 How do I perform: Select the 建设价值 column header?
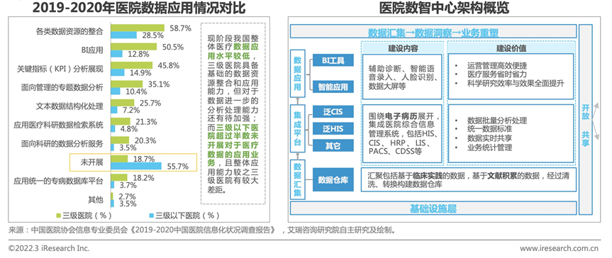pos(511,48)
